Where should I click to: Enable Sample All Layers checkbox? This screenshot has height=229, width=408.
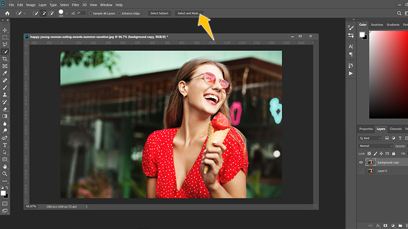coord(90,14)
